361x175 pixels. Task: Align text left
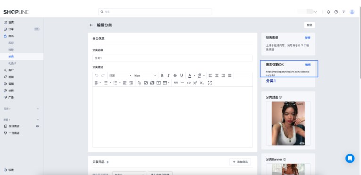tap(210, 75)
